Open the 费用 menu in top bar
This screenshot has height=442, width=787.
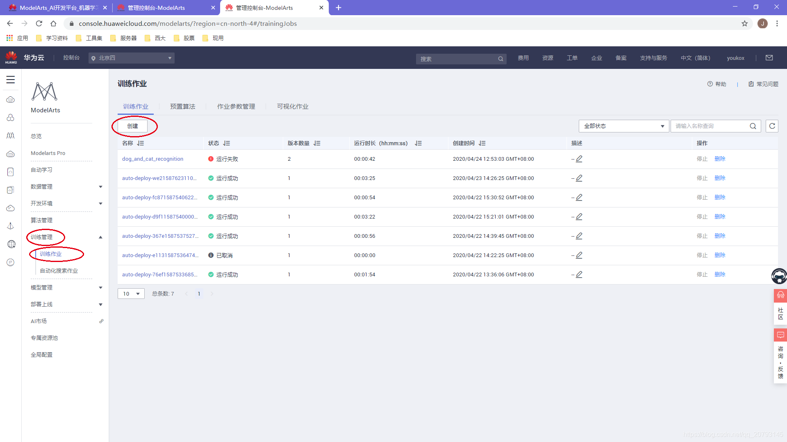click(x=523, y=58)
